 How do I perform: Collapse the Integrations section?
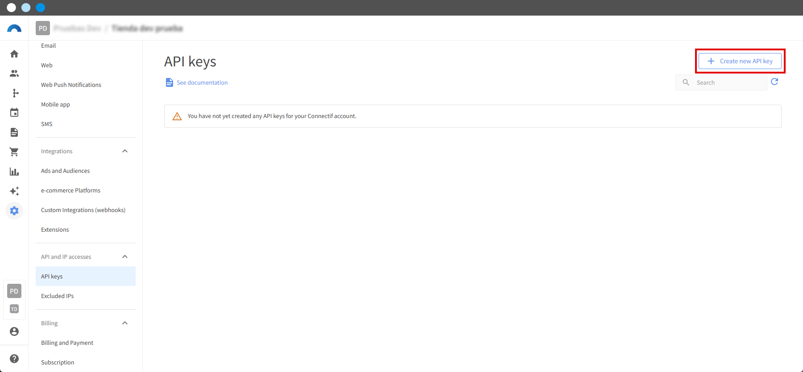click(125, 151)
